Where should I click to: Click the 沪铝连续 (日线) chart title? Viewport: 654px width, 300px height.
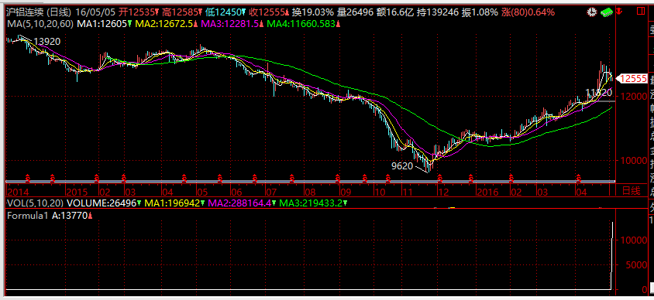(x=39, y=12)
